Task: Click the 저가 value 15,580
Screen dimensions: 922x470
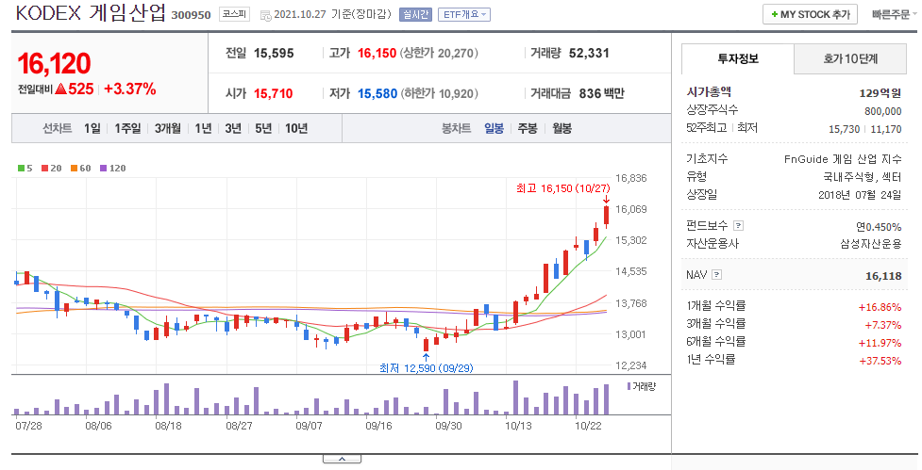Action: click(x=377, y=93)
